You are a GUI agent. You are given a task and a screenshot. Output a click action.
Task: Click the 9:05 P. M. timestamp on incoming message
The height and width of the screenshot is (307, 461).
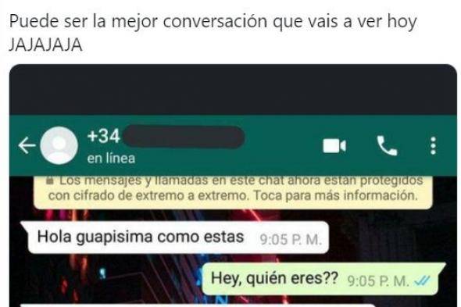pyautogui.click(x=291, y=240)
